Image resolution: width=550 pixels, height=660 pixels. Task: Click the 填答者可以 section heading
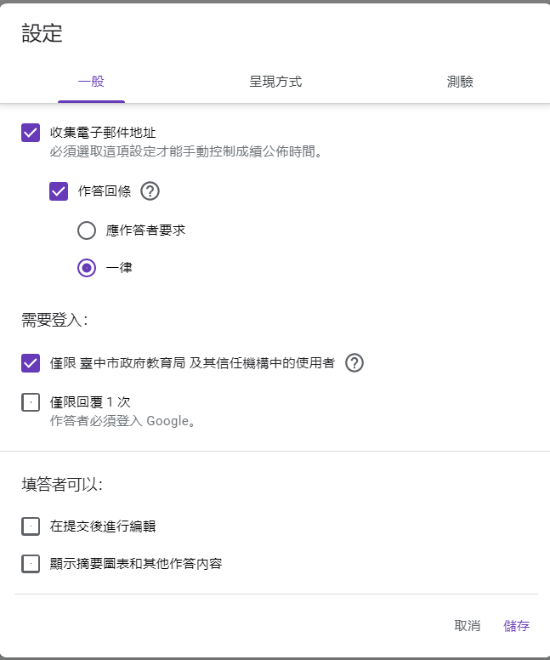click(x=62, y=485)
